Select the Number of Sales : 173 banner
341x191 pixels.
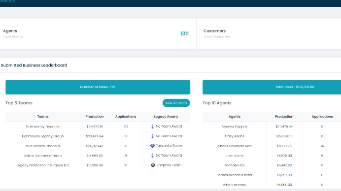click(98, 87)
